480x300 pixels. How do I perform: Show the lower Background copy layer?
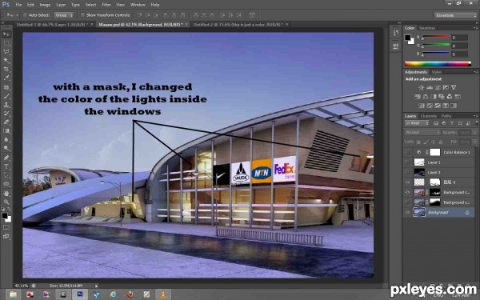pyautogui.click(x=407, y=202)
